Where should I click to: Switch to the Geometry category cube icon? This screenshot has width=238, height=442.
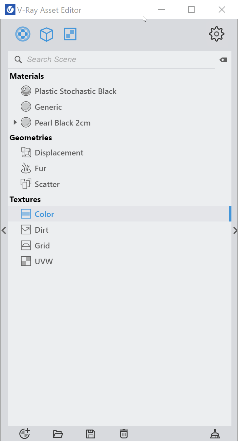click(47, 34)
